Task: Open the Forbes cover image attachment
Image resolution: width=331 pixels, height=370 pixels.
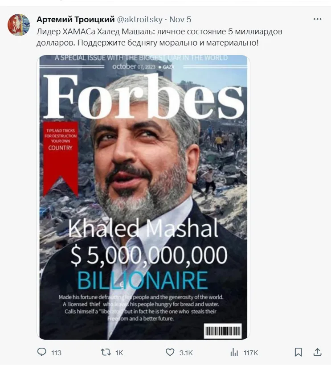Action: click(x=143, y=197)
